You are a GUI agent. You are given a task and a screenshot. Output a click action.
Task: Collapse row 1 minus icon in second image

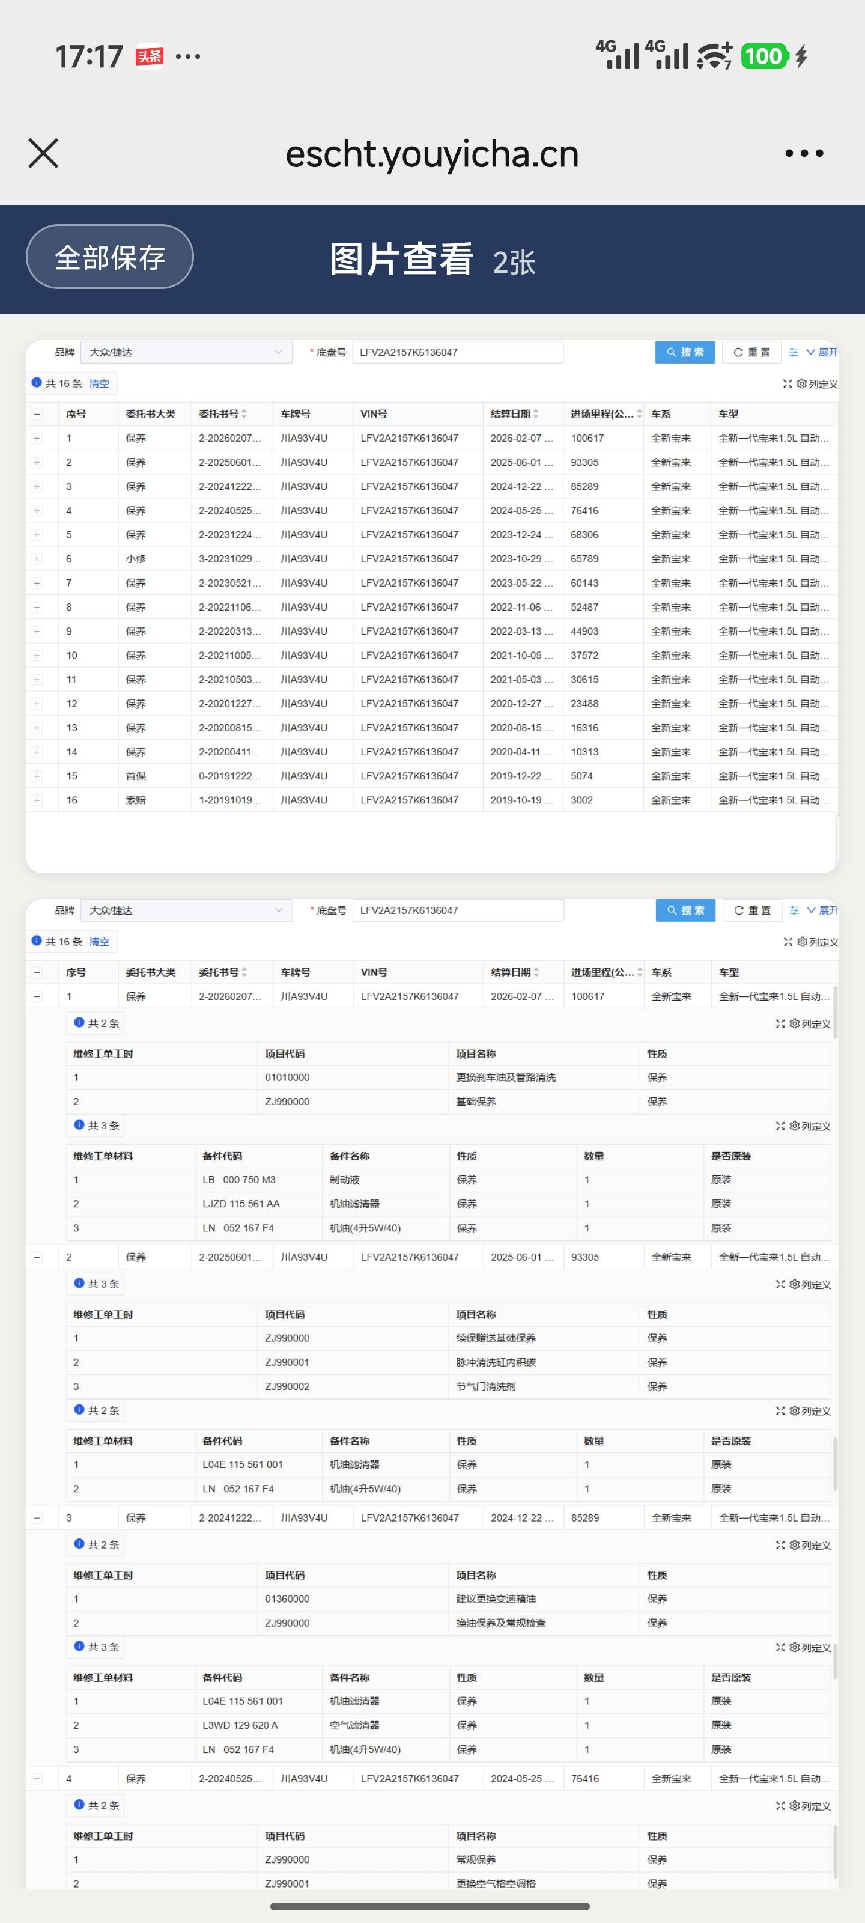[37, 996]
